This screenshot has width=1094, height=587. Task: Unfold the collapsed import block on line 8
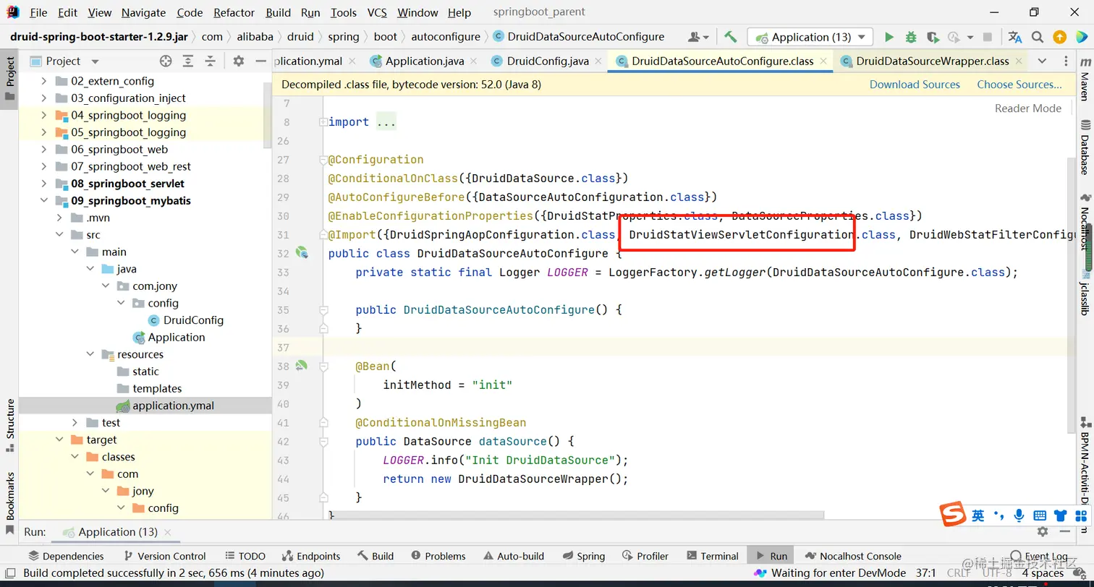(323, 122)
